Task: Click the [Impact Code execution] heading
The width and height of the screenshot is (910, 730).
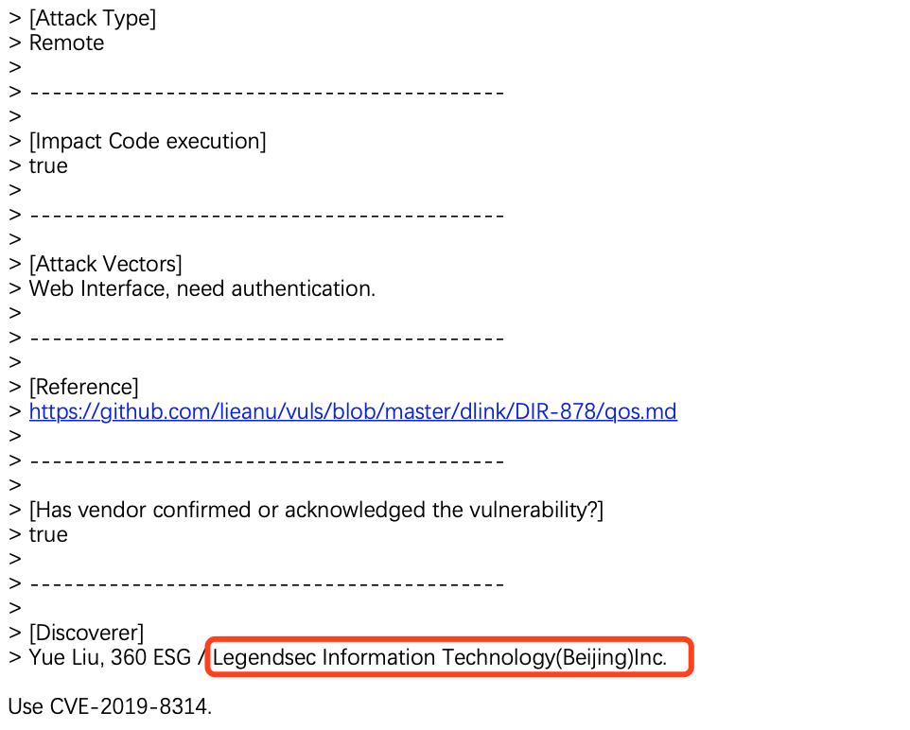Action: tap(148, 142)
